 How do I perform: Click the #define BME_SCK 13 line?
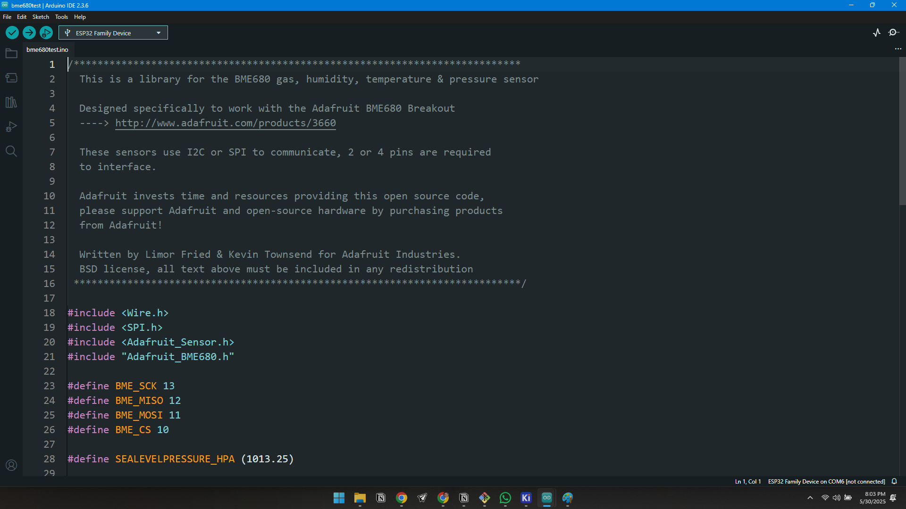tap(121, 386)
